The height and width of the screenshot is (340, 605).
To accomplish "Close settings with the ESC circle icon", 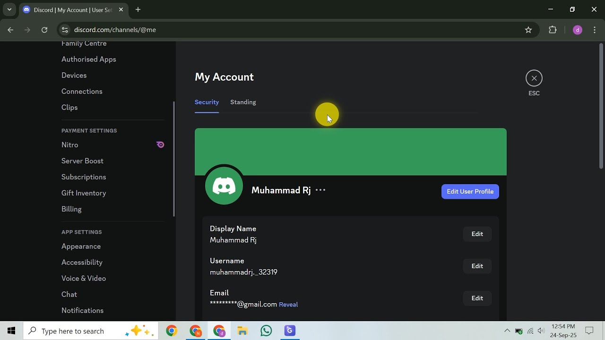I will (x=534, y=78).
